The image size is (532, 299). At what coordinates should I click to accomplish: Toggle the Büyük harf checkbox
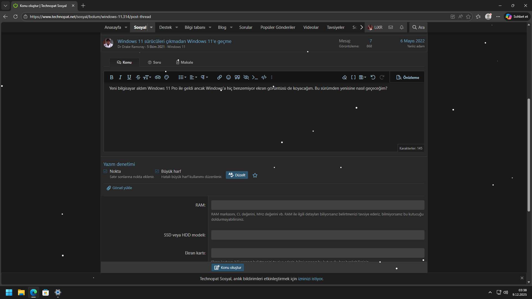157,171
